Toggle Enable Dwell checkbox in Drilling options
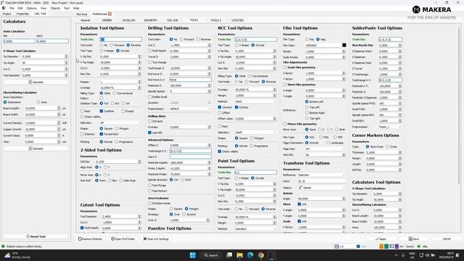This screenshot has height=261, width=464. [x=150, y=96]
